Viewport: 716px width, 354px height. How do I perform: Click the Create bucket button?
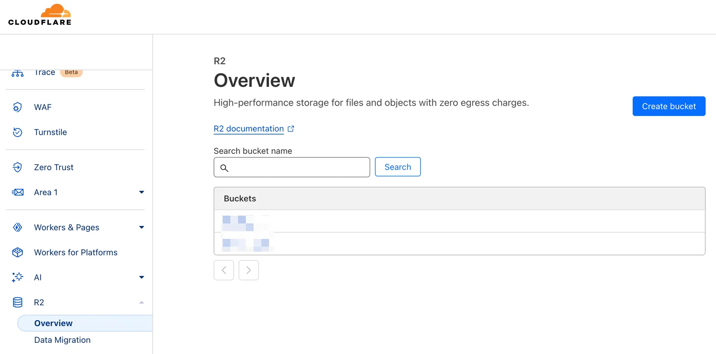[669, 106]
